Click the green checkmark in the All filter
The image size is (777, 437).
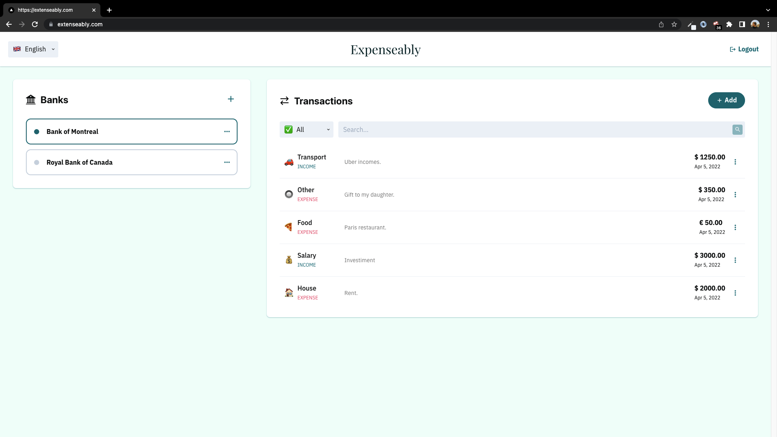point(288,129)
